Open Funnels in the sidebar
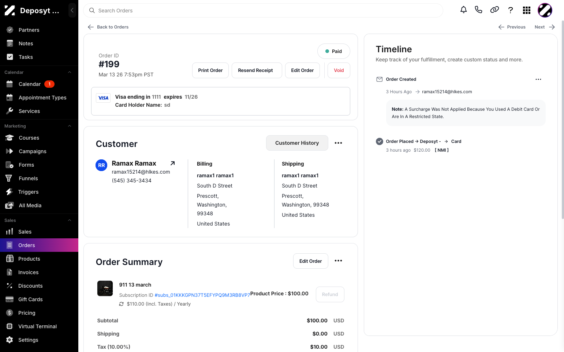 coord(39,178)
